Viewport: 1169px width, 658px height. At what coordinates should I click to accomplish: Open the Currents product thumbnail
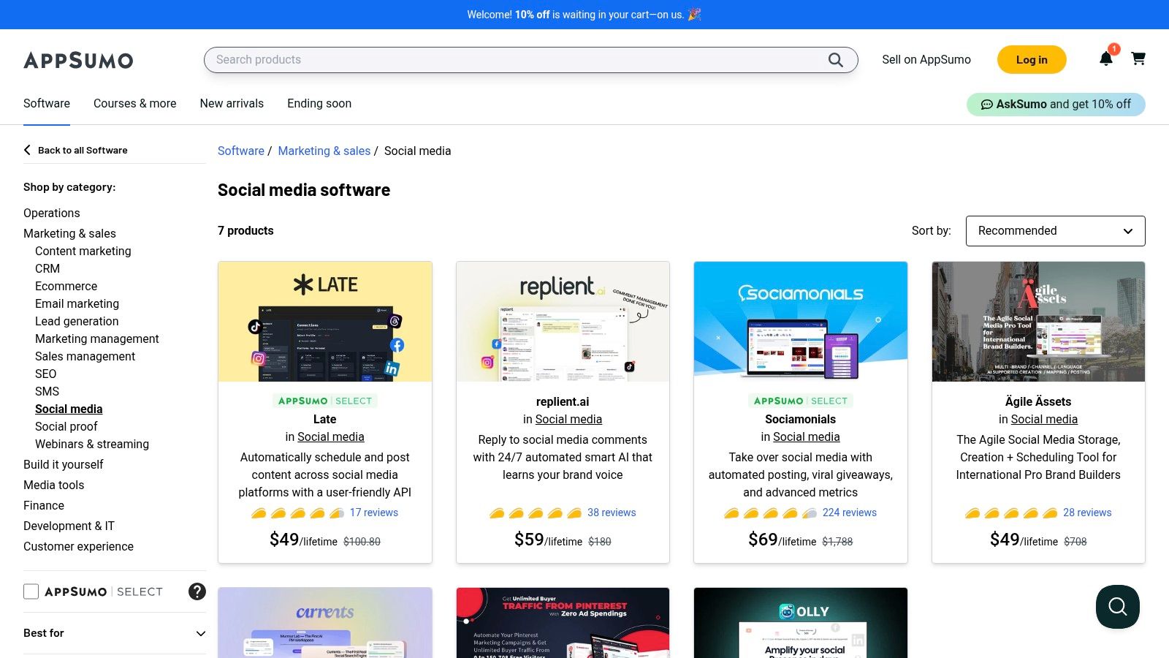[325, 623]
